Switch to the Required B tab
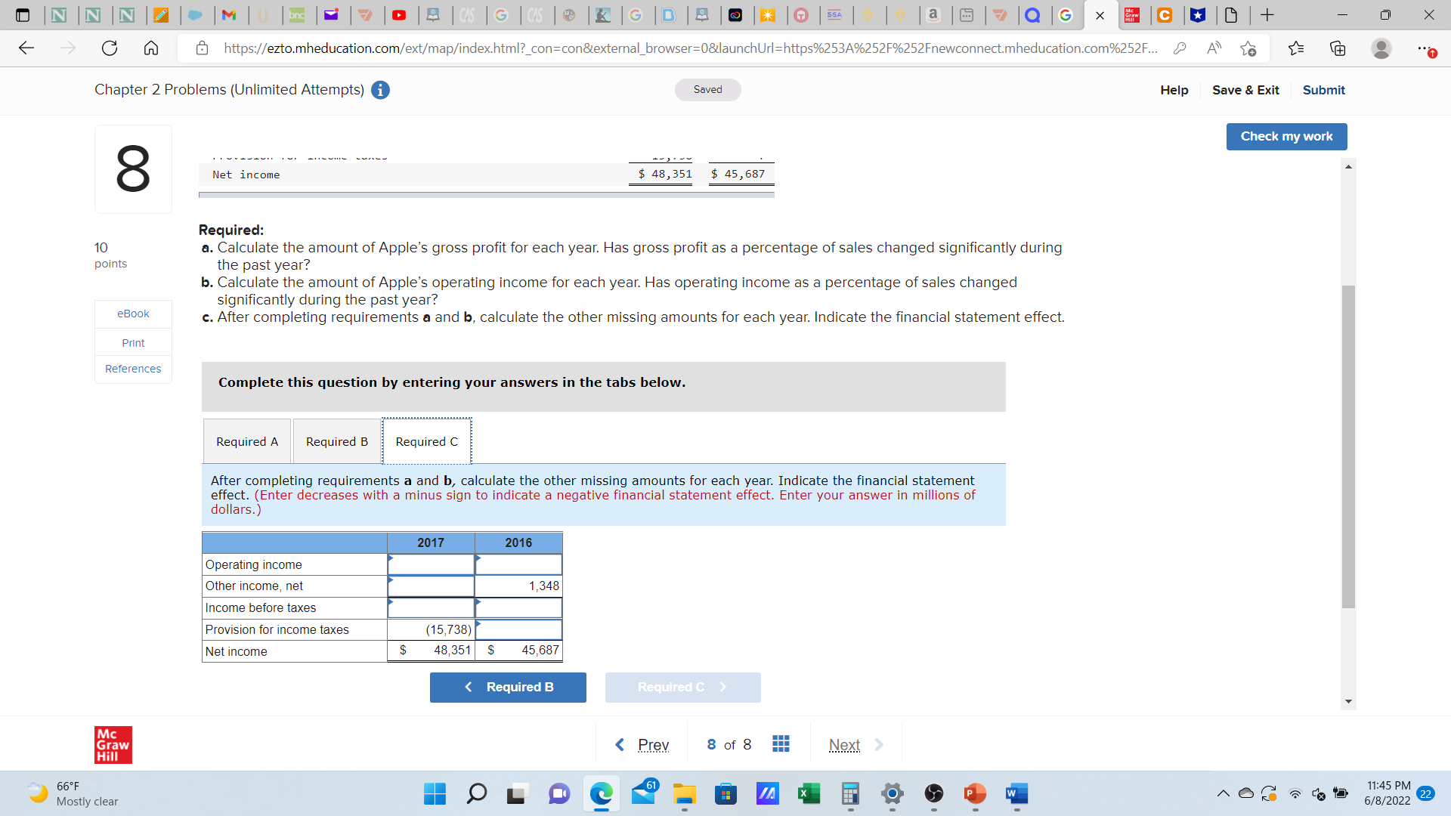The image size is (1451, 816). 336,441
